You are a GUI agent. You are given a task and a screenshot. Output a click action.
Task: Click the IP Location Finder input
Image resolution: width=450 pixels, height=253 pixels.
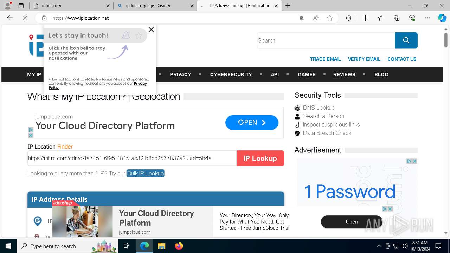coord(132,158)
